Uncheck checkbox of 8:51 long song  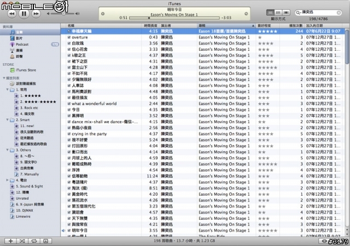pos(69,188)
